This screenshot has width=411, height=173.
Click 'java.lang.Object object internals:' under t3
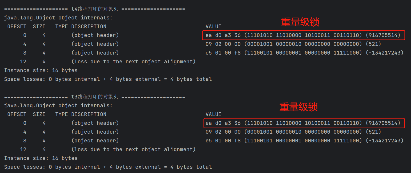pyautogui.click(x=58, y=105)
